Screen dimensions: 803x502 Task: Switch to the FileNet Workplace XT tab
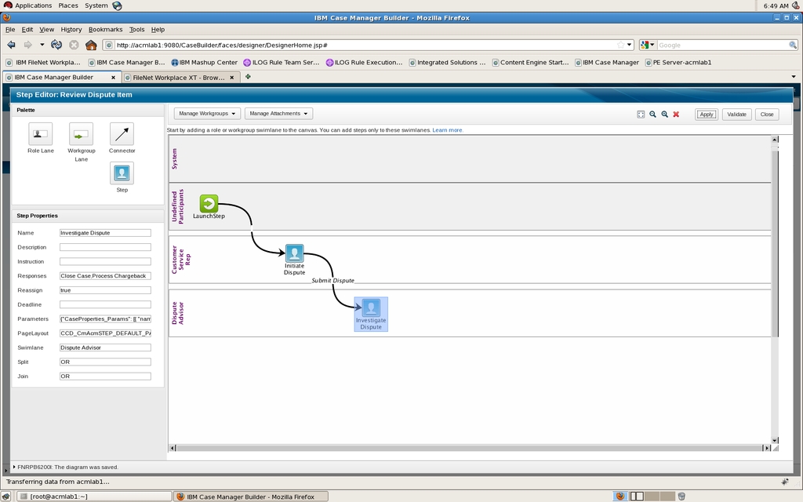(180, 78)
